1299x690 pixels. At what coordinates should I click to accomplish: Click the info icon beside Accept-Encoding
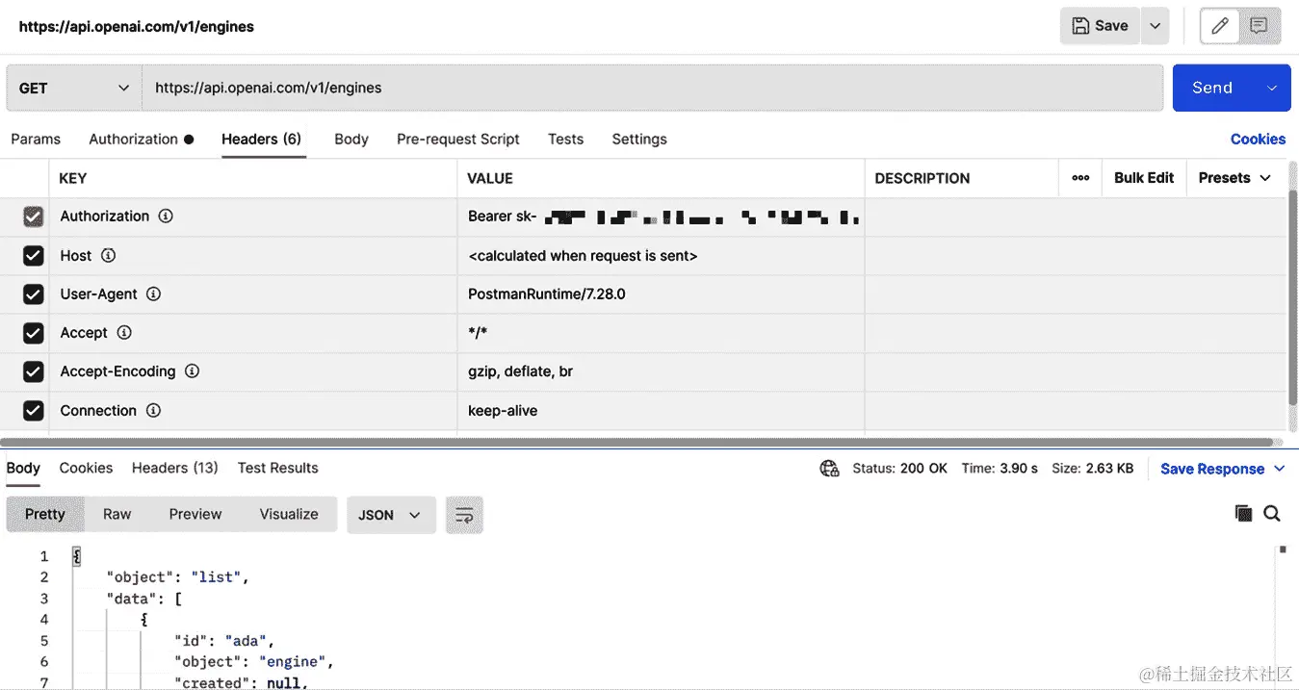pyautogui.click(x=192, y=371)
